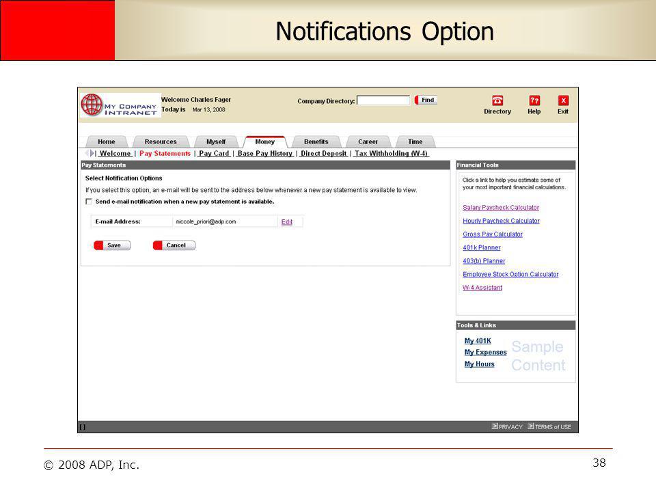
Task: Click the My Company Intranet globe logo
Action: (120, 105)
